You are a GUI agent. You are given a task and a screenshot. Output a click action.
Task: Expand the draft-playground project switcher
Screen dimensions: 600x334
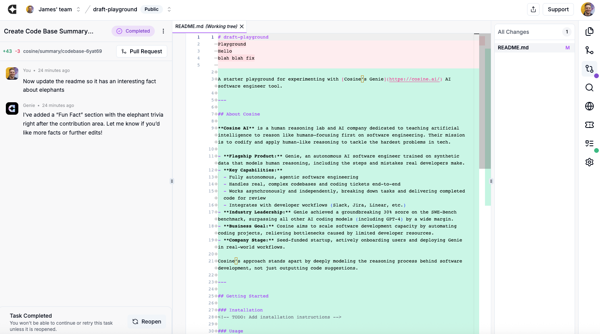click(x=169, y=9)
